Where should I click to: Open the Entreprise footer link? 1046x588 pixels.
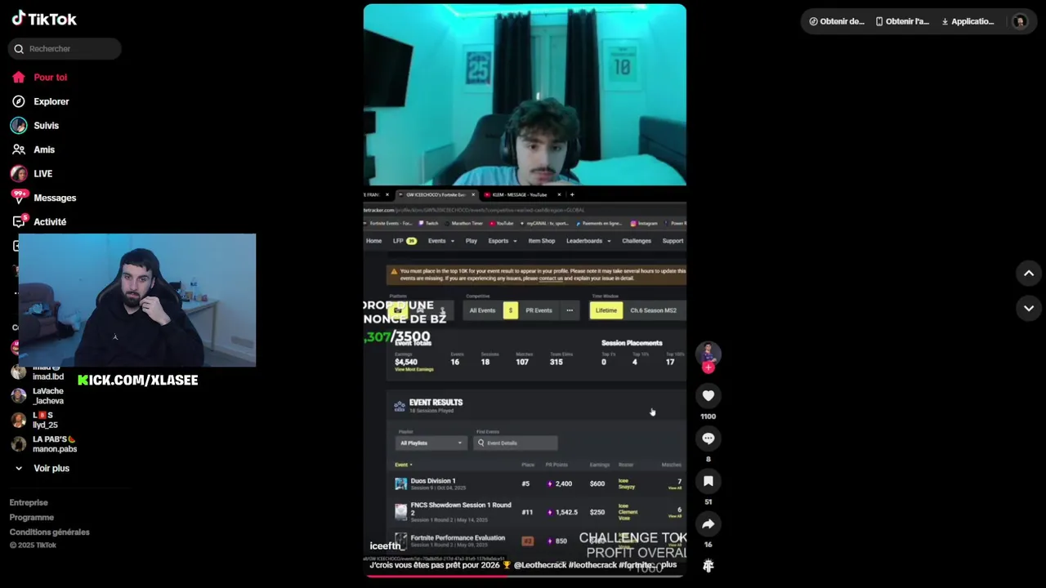click(x=29, y=503)
